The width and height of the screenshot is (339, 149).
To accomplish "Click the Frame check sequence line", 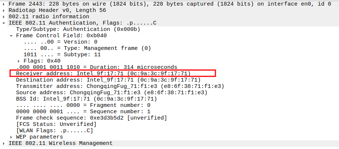I will [x=91, y=118].
